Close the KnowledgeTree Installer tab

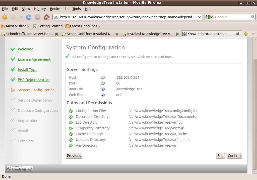tap(237, 34)
